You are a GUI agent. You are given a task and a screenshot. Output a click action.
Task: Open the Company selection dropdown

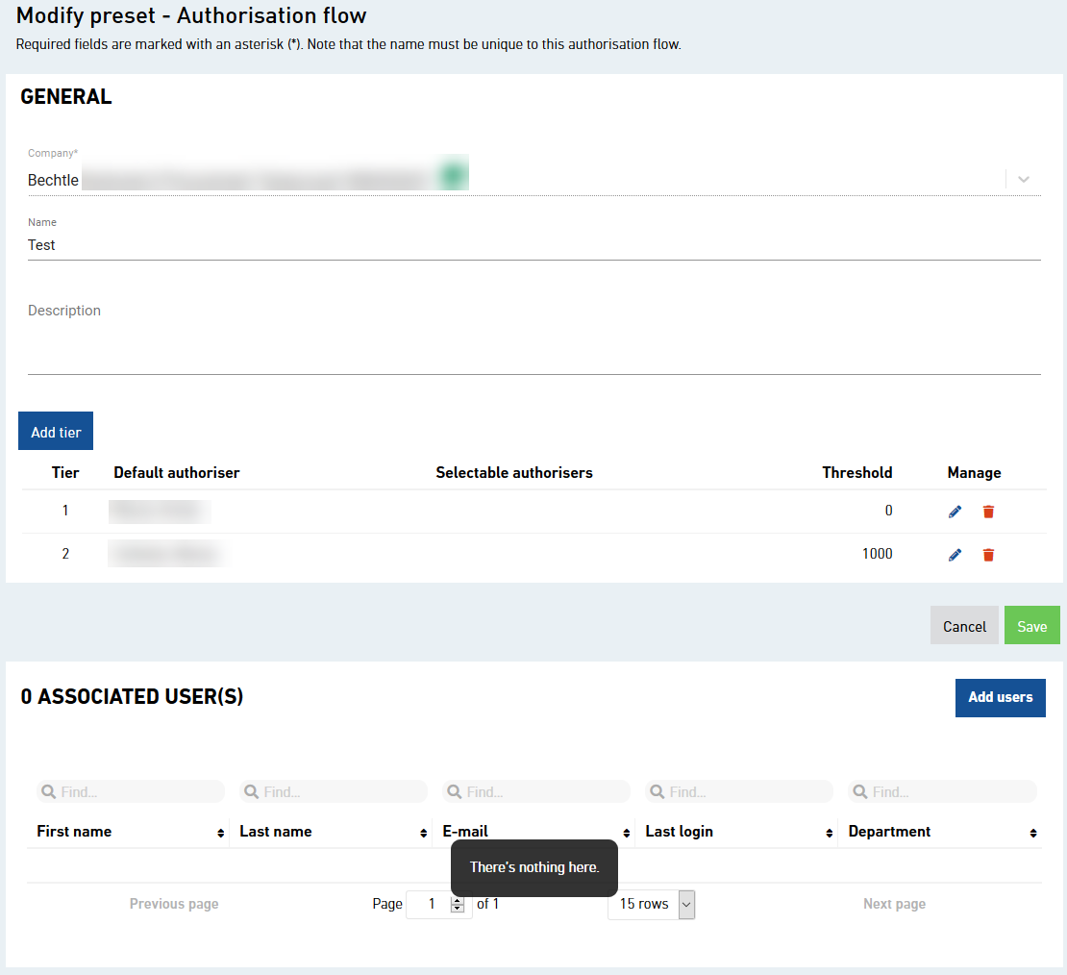1023,179
